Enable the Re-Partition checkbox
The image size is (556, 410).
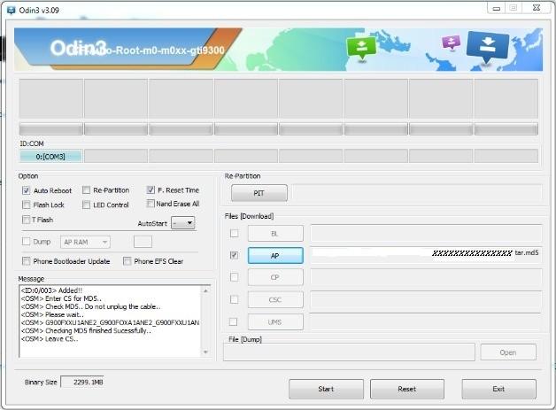coord(86,190)
